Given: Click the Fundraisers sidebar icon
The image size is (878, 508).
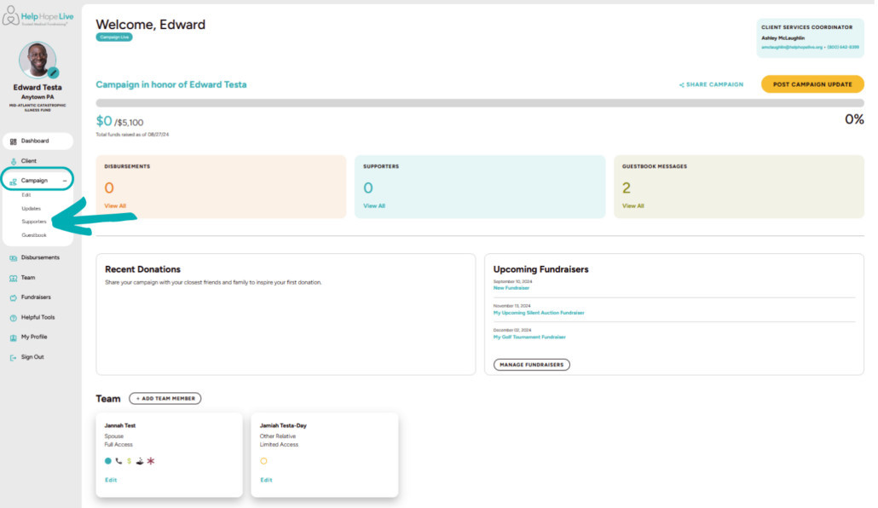Looking at the screenshot, I should pos(13,298).
